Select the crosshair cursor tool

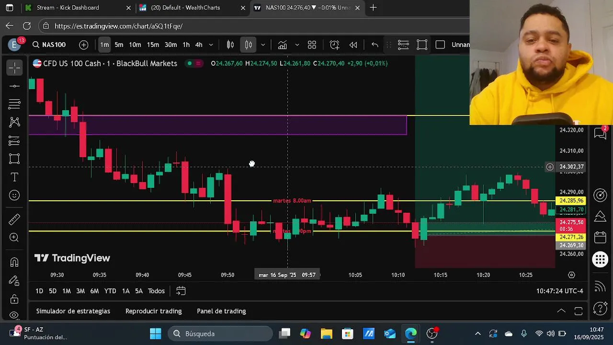pyautogui.click(x=14, y=68)
